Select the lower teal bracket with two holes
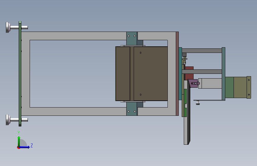Screen dimensions: 257x166 (x=132, y=109)
